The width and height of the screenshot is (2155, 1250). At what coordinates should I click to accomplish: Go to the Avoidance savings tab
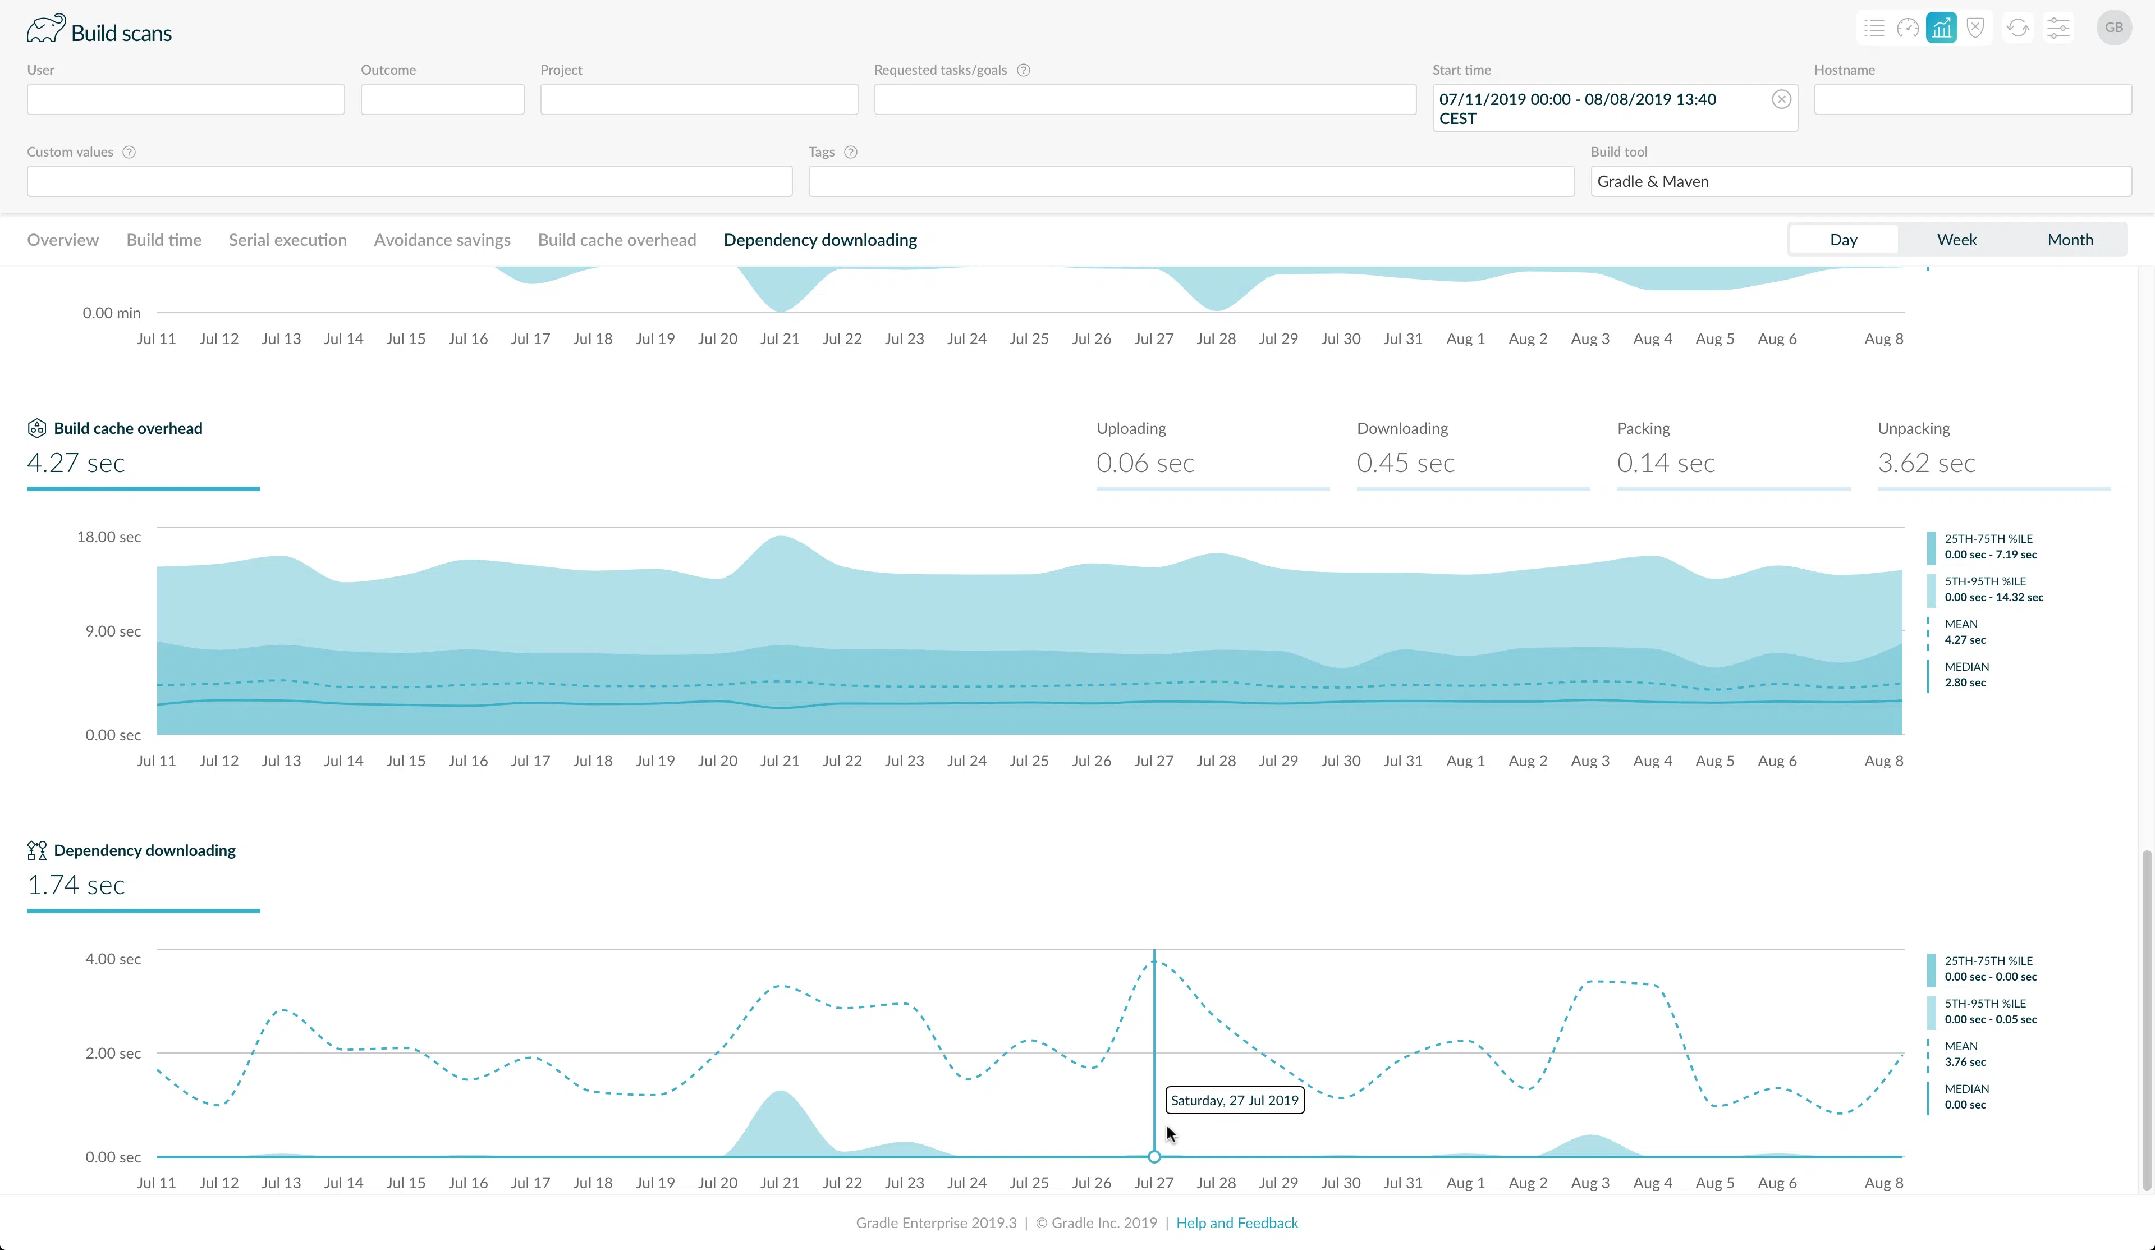(442, 240)
